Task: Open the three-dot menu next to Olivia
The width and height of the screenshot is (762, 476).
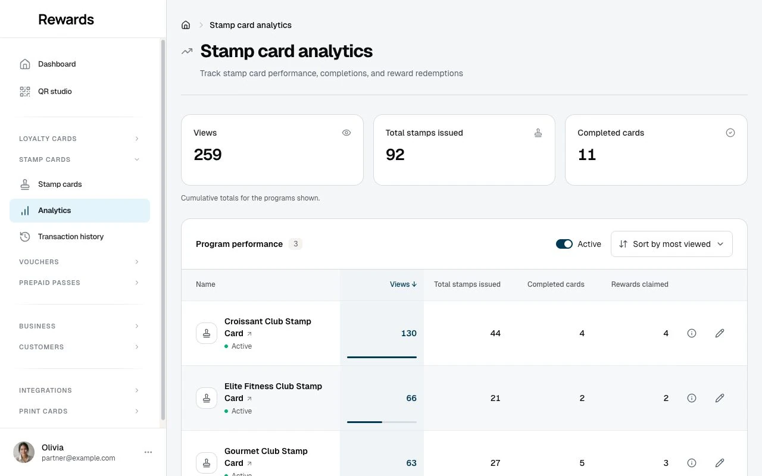Action: (148, 452)
